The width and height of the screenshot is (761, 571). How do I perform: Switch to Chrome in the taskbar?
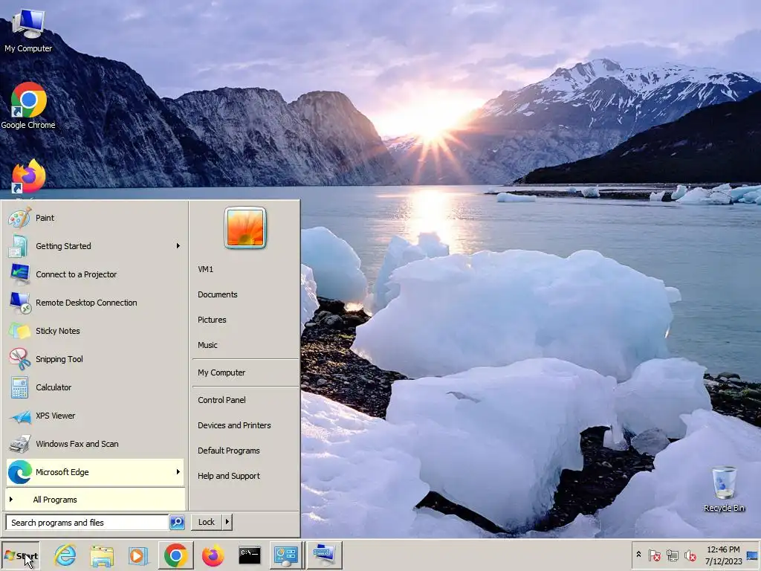175,555
